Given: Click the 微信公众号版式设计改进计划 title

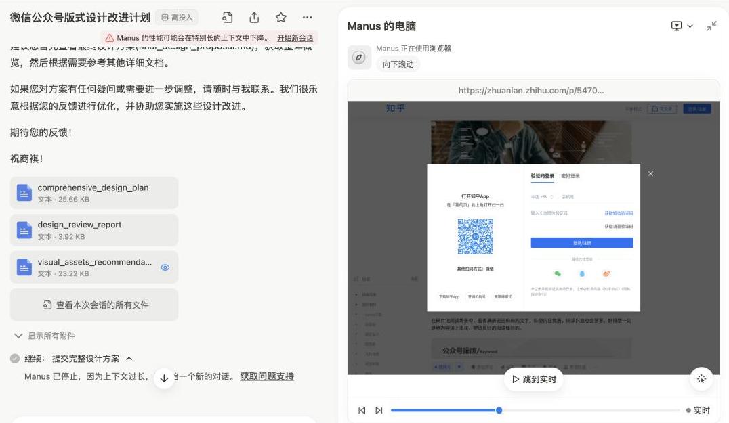Looking at the screenshot, I should click(80, 18).
